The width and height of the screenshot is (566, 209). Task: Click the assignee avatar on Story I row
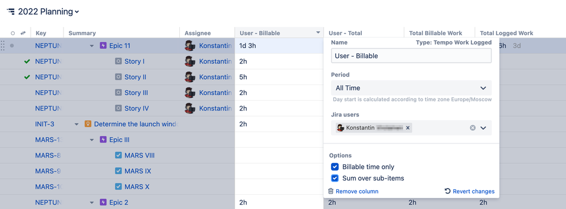coord(190,61)
